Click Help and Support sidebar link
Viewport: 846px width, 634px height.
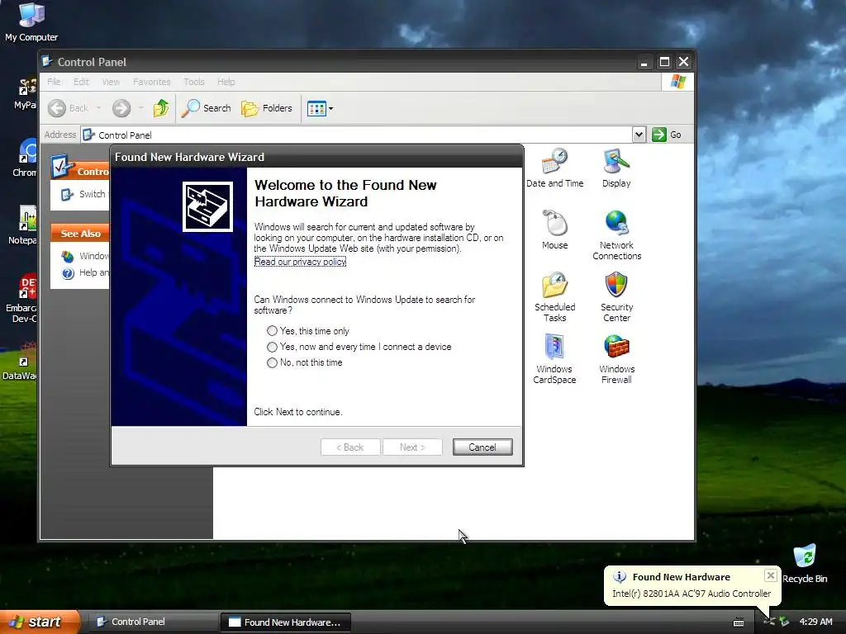85,272
